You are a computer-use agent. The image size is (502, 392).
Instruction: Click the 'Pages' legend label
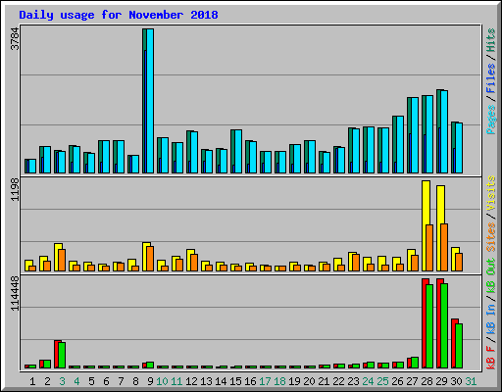click(491, 120)
